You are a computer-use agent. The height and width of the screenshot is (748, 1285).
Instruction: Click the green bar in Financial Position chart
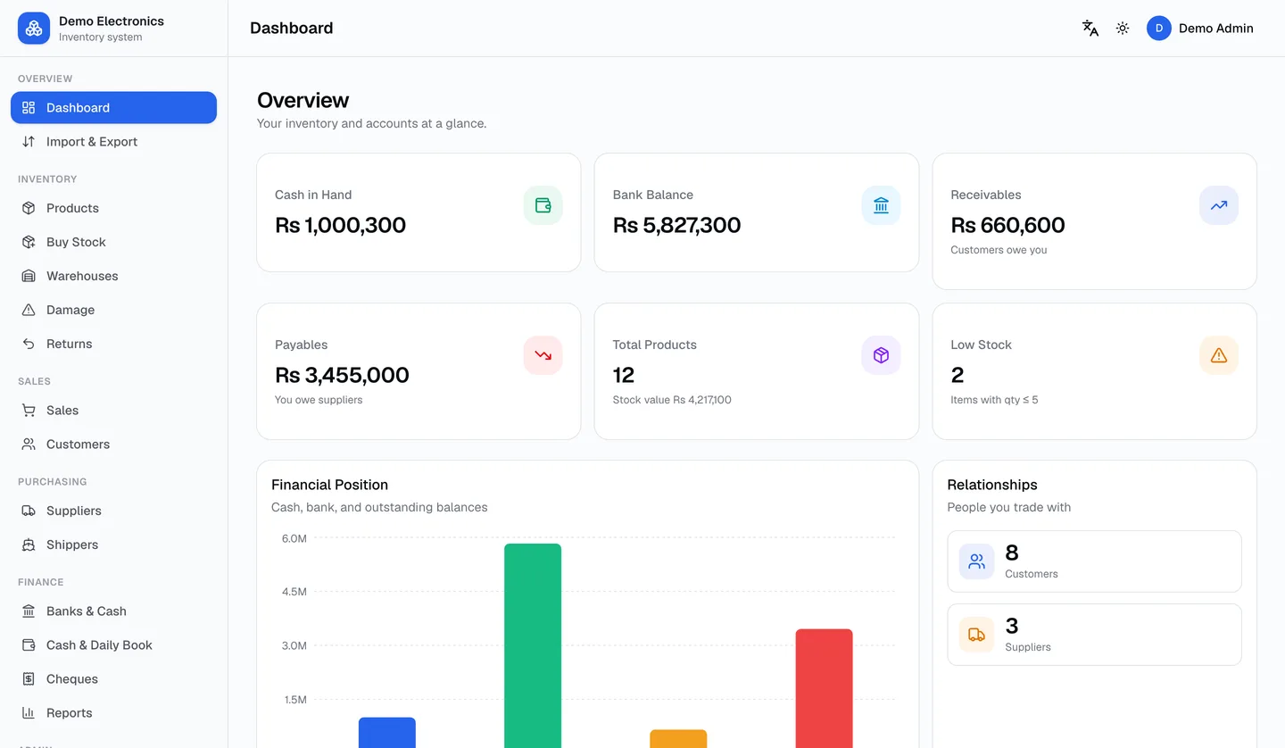[x=533, y=645]
